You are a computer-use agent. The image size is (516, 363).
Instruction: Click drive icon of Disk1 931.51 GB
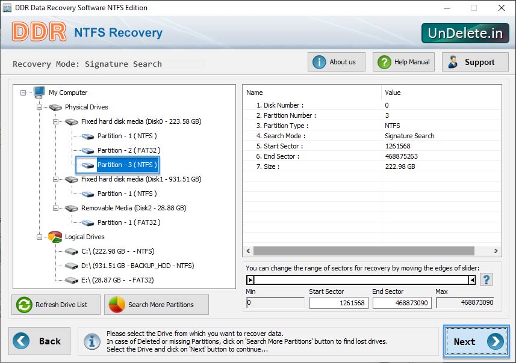pos(72,180)
